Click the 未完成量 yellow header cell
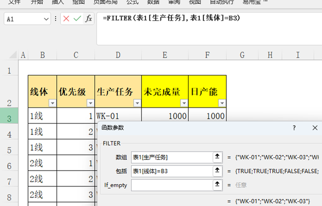322x206 pixels. tap(165, 91)
